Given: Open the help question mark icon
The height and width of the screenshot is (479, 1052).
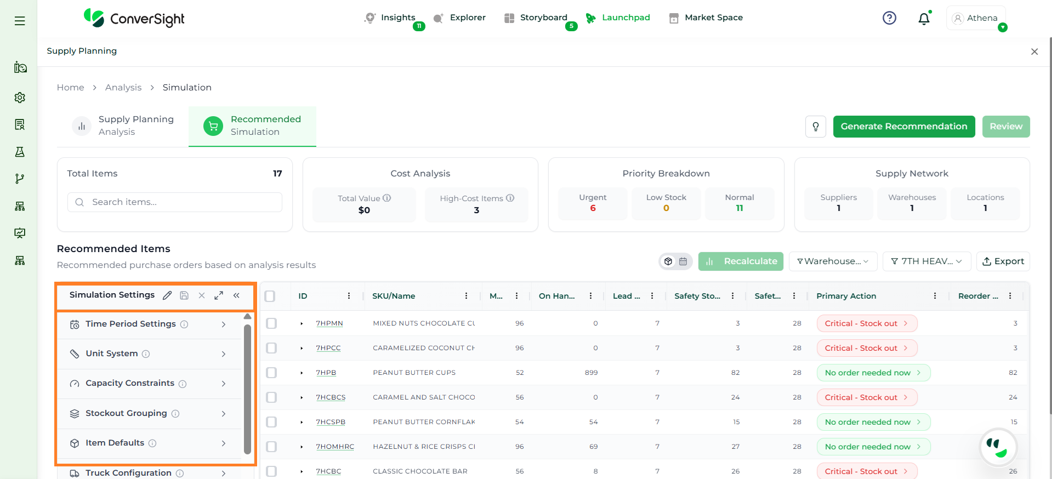Looking at the screenshot, I should [889, 18].
